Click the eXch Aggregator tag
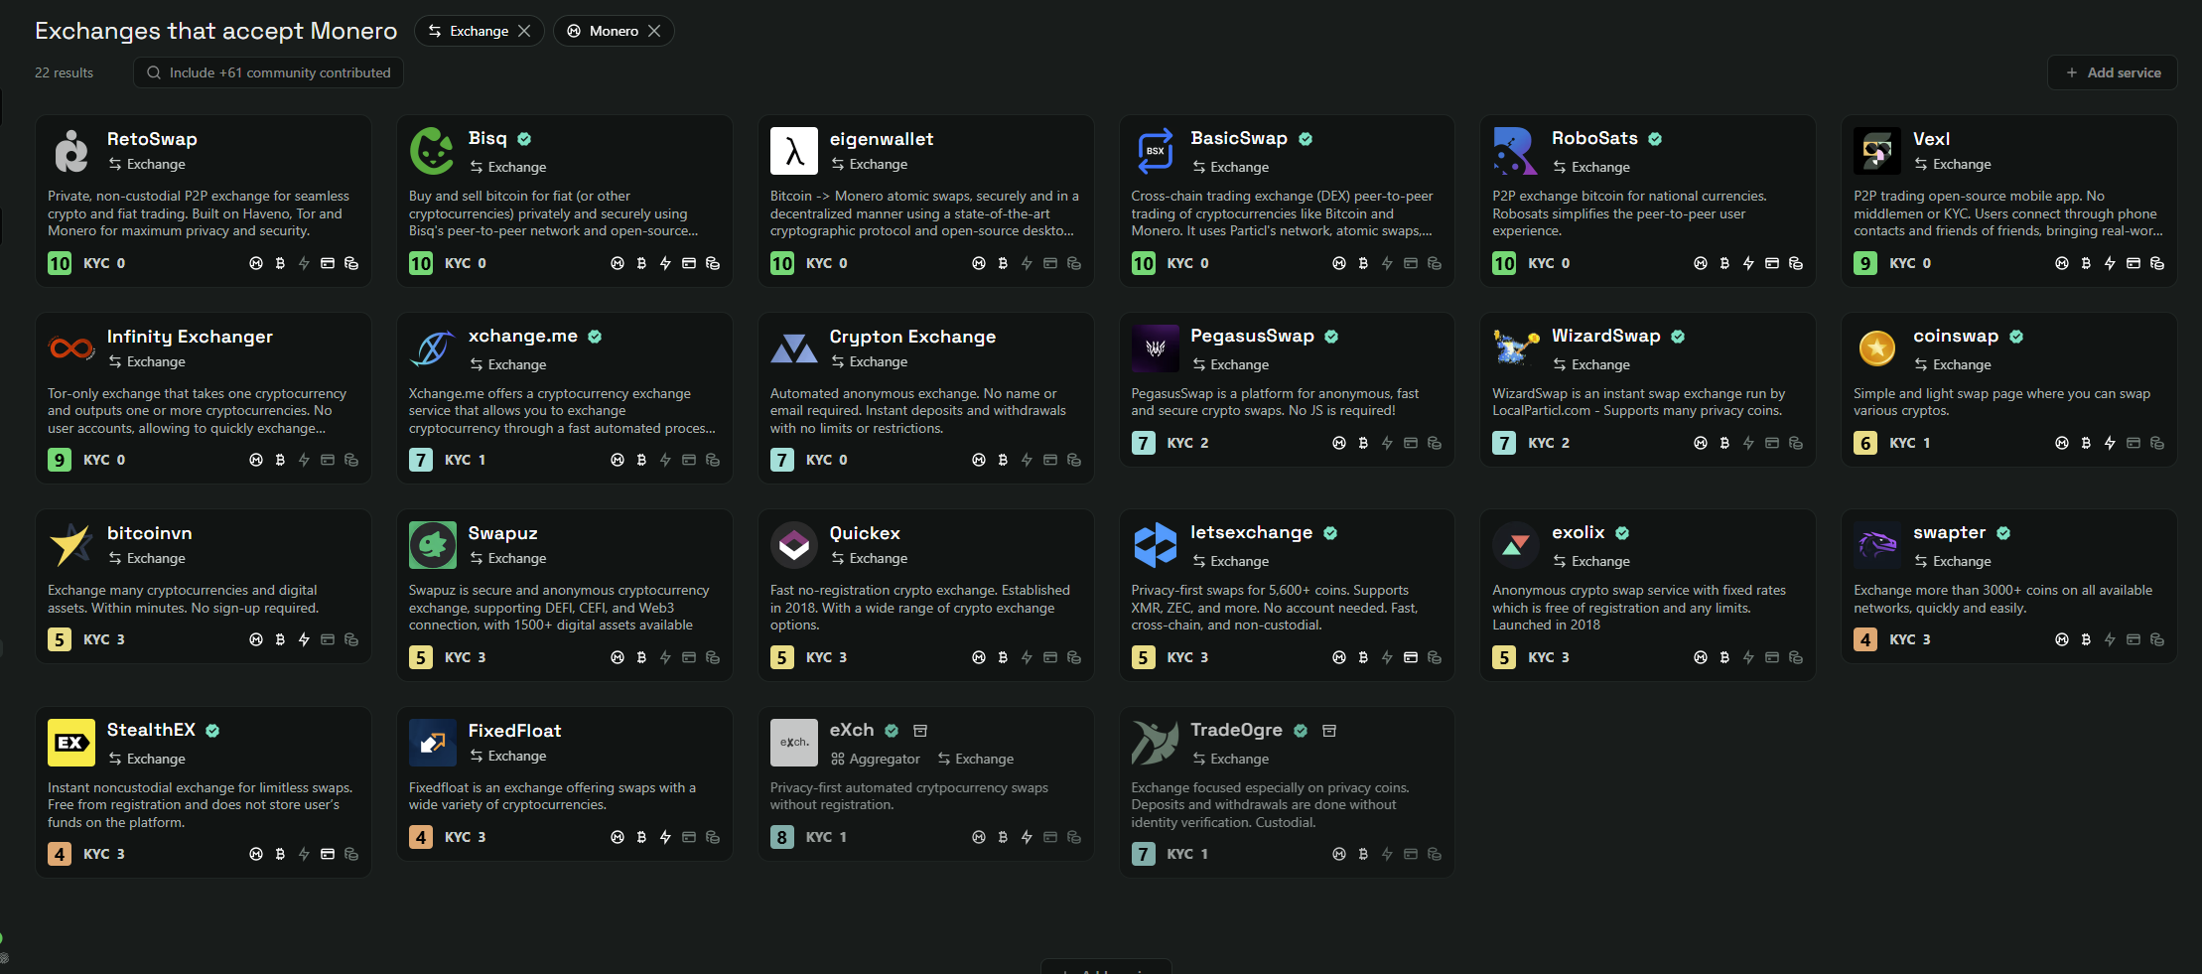Viewport: 2202px width, 974px height. tap(875, 759)
